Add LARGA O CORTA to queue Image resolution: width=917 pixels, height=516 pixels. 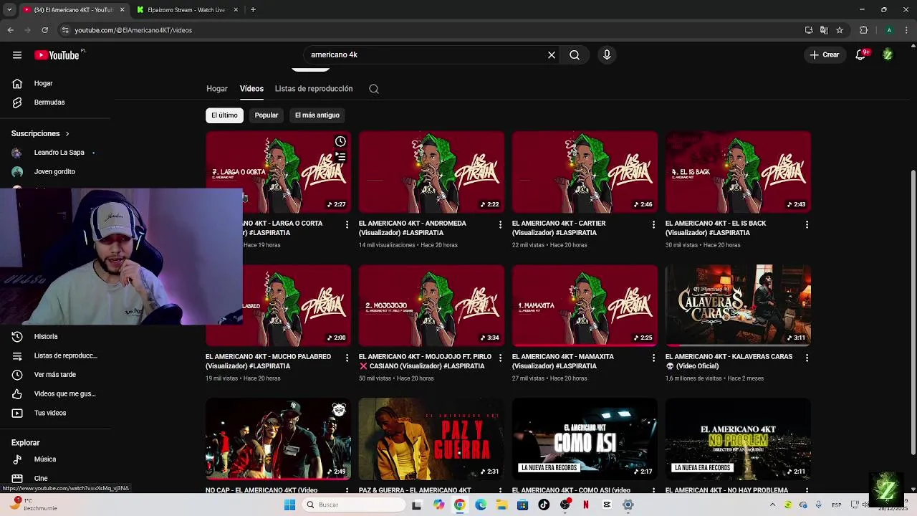[340, 157]
